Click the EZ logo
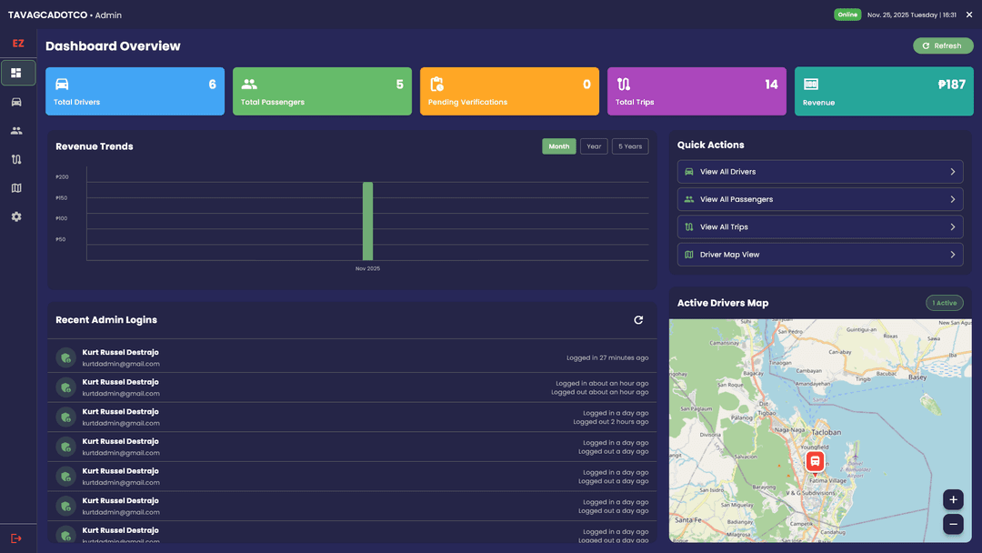 tap(18, 44)
